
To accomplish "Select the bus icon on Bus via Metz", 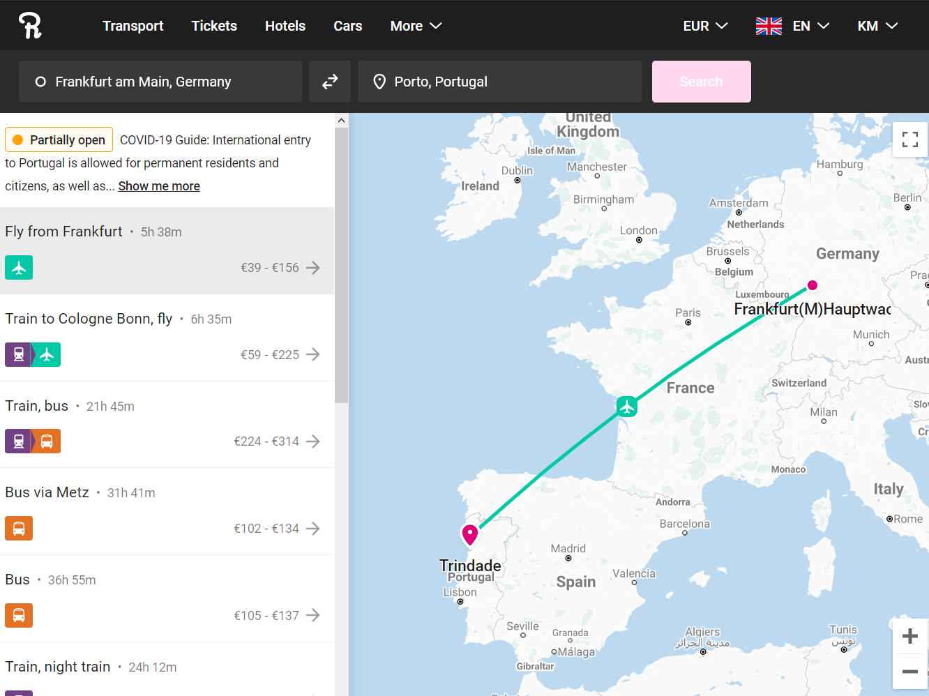I will [x=18, y=528].
